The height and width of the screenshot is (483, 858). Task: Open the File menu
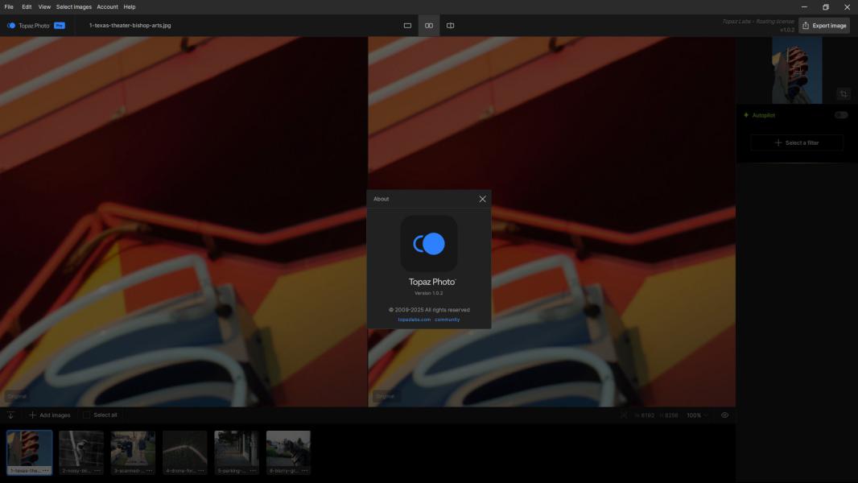9,6
